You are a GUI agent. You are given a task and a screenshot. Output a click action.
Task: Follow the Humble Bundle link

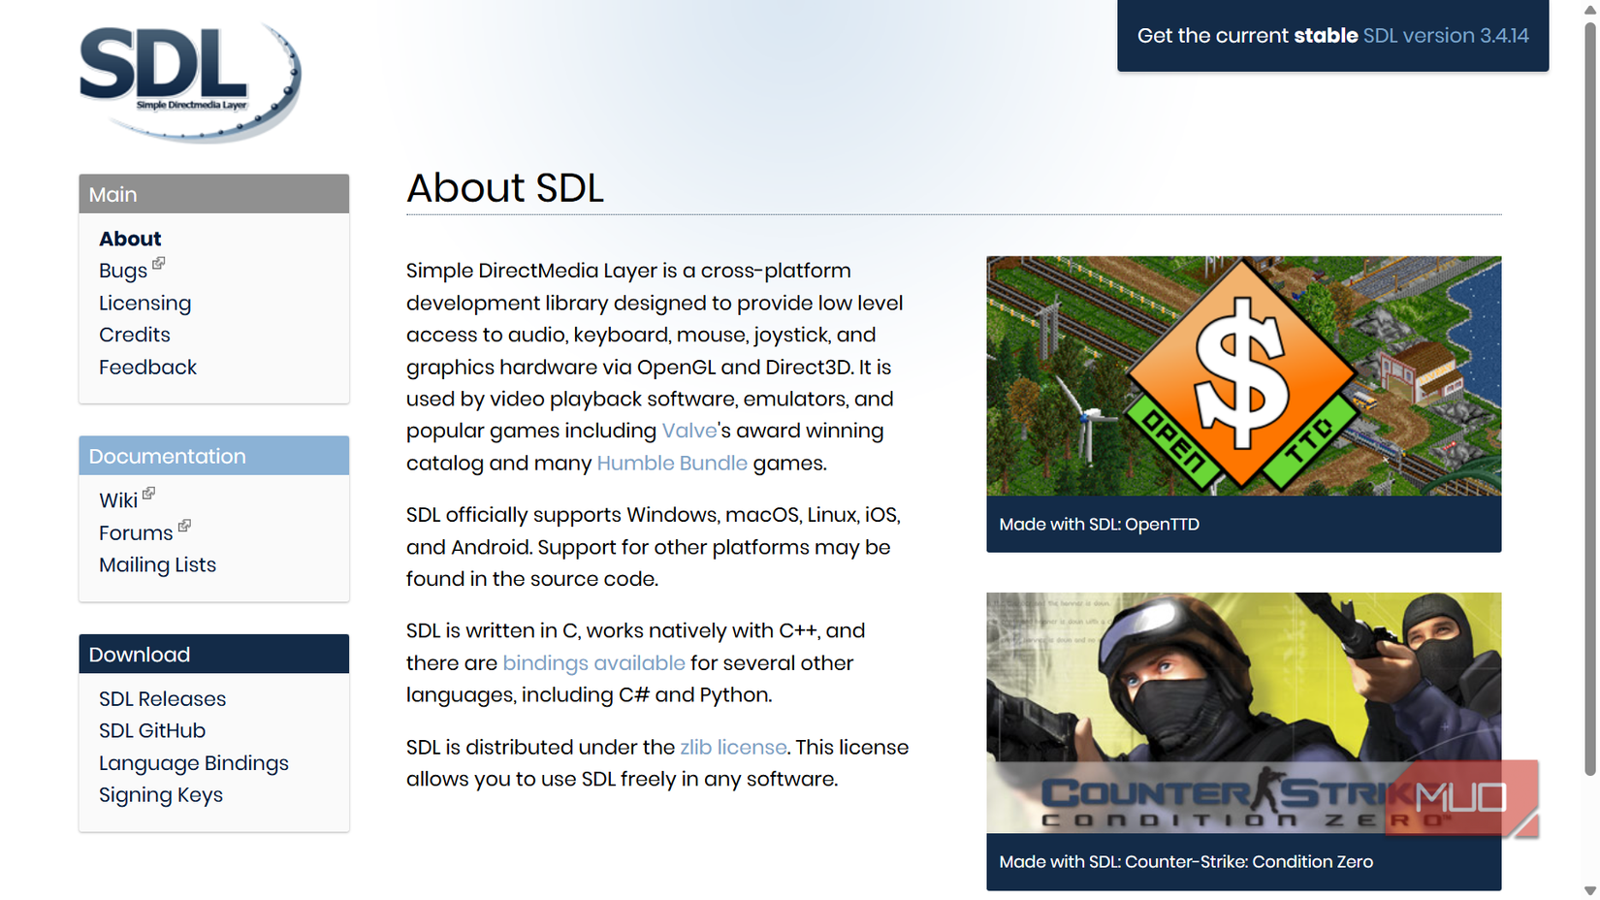672,463
